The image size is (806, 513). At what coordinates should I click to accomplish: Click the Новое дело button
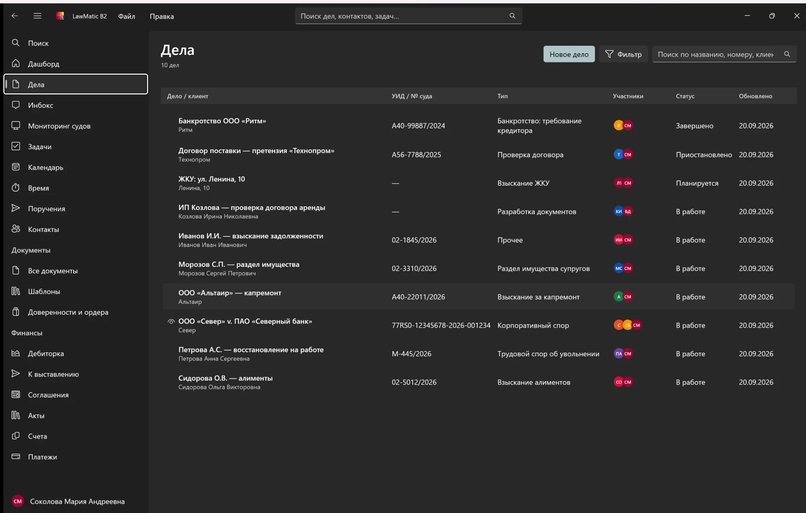pyautogui.click(x=569, y=54)
